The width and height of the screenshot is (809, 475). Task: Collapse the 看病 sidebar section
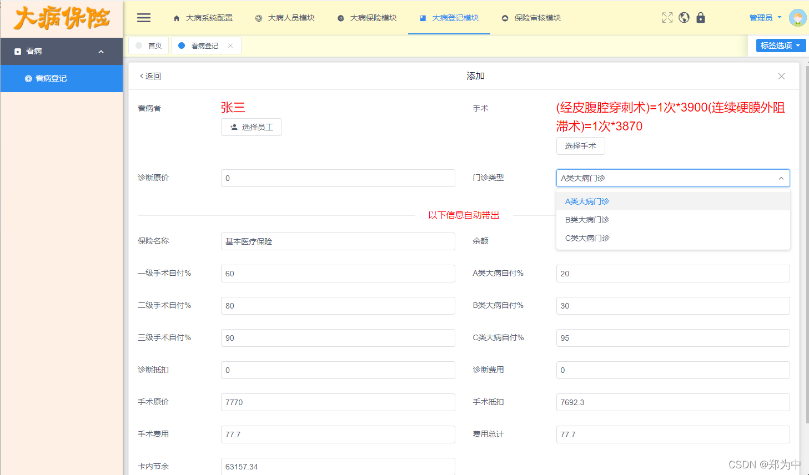pos(101,51)
